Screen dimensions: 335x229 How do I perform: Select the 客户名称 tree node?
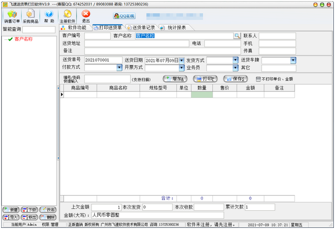[x=23, y=39]
